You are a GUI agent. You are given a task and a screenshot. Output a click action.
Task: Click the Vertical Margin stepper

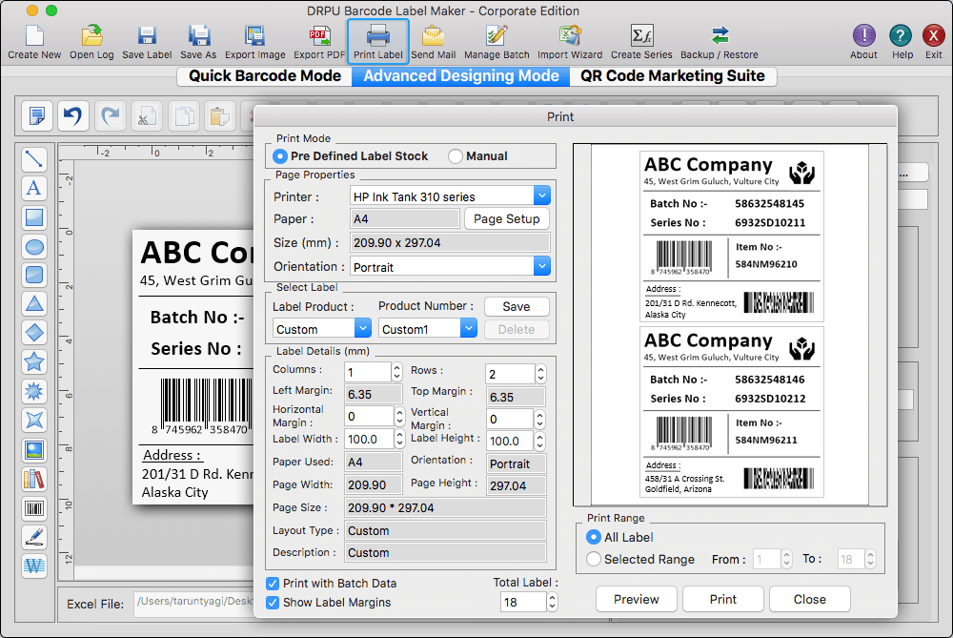pos(539,419)
